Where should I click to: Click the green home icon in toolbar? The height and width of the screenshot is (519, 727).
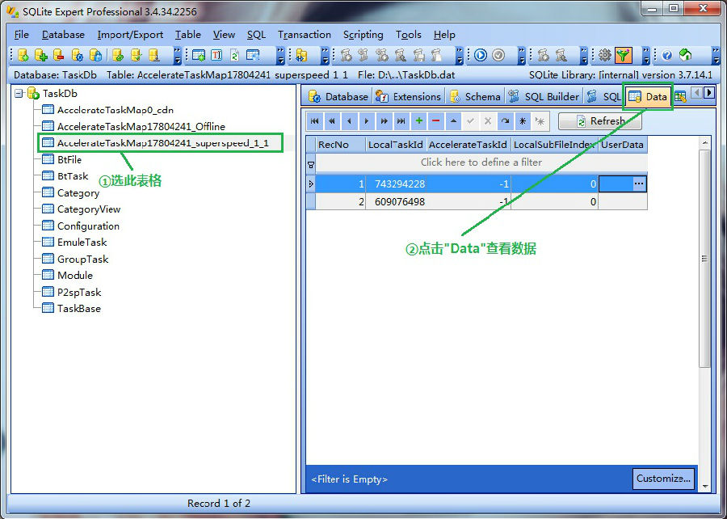(685, 56)
